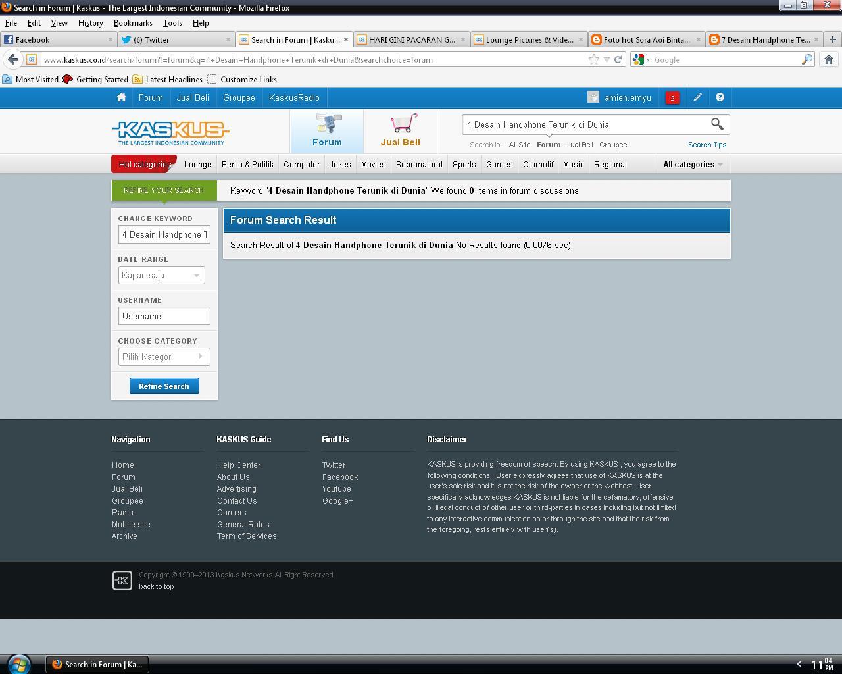Open the Date Range dropdown Kapan saja
Viewport: 842px width, 674px height.
coord(161,275)
